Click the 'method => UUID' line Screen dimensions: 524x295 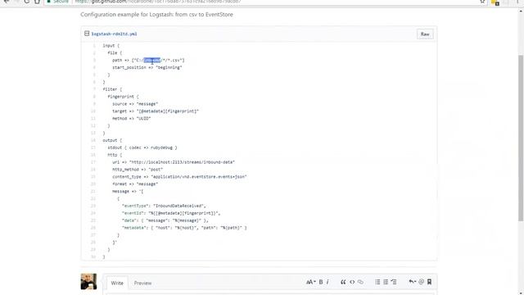131,118
